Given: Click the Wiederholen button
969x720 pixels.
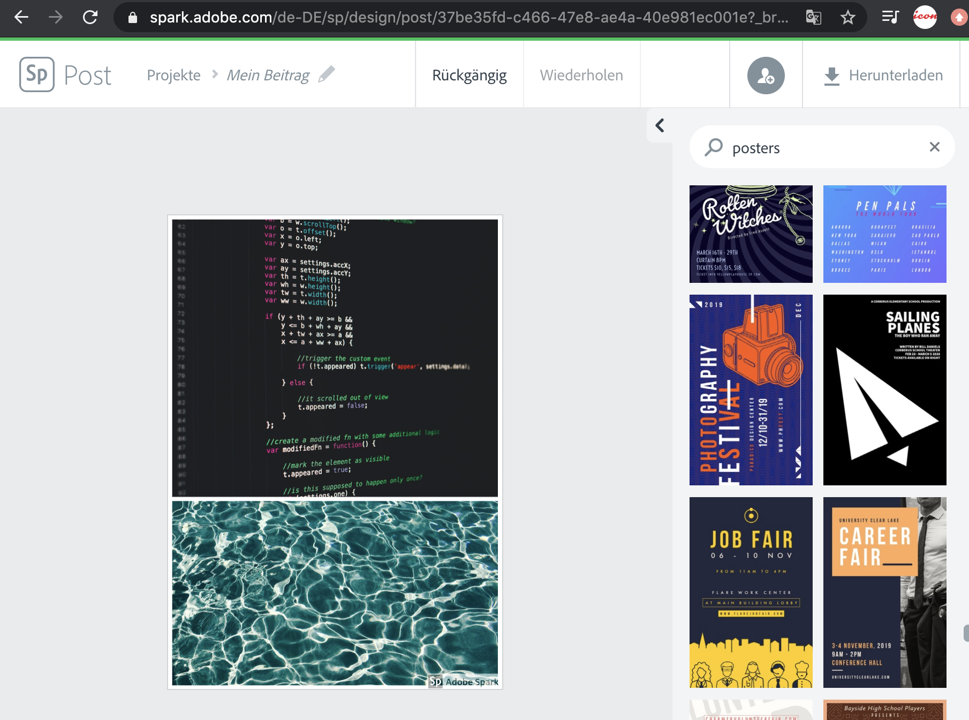Looking at the screenshot, I should 581,75.
